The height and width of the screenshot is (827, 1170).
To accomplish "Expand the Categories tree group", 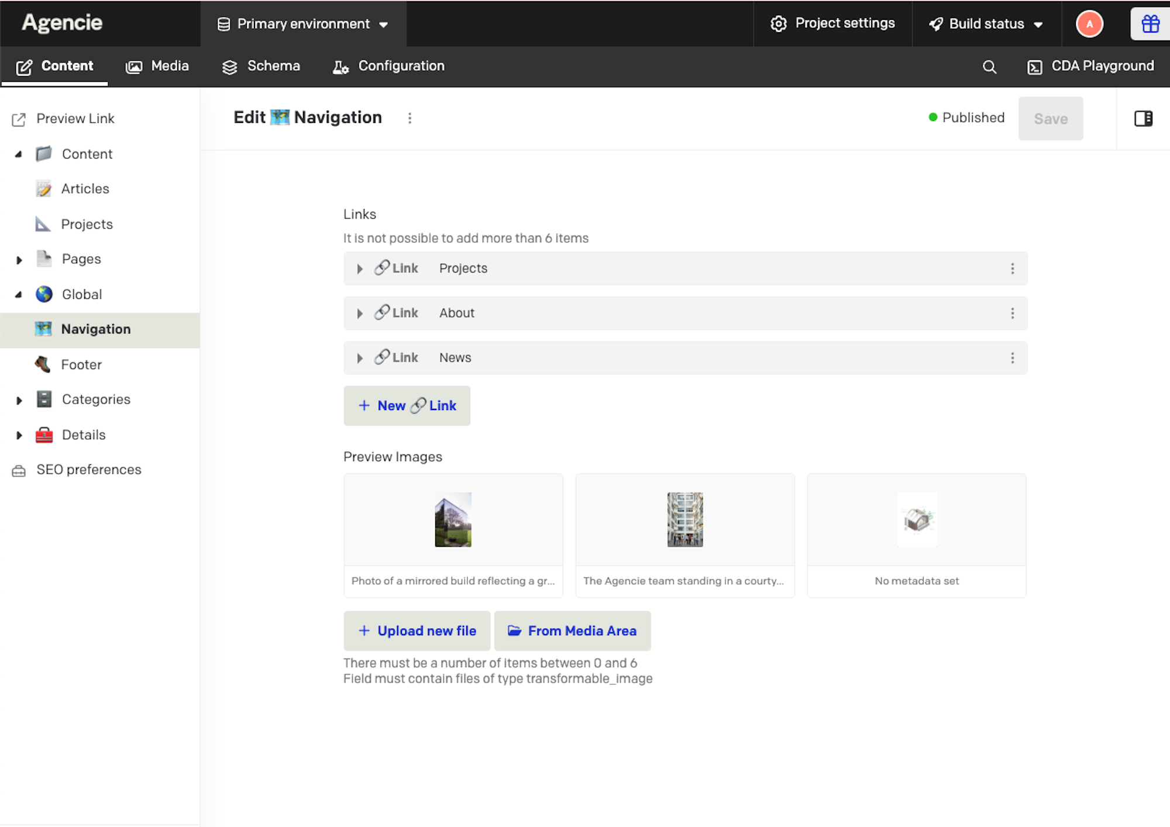I will [19, 400].
